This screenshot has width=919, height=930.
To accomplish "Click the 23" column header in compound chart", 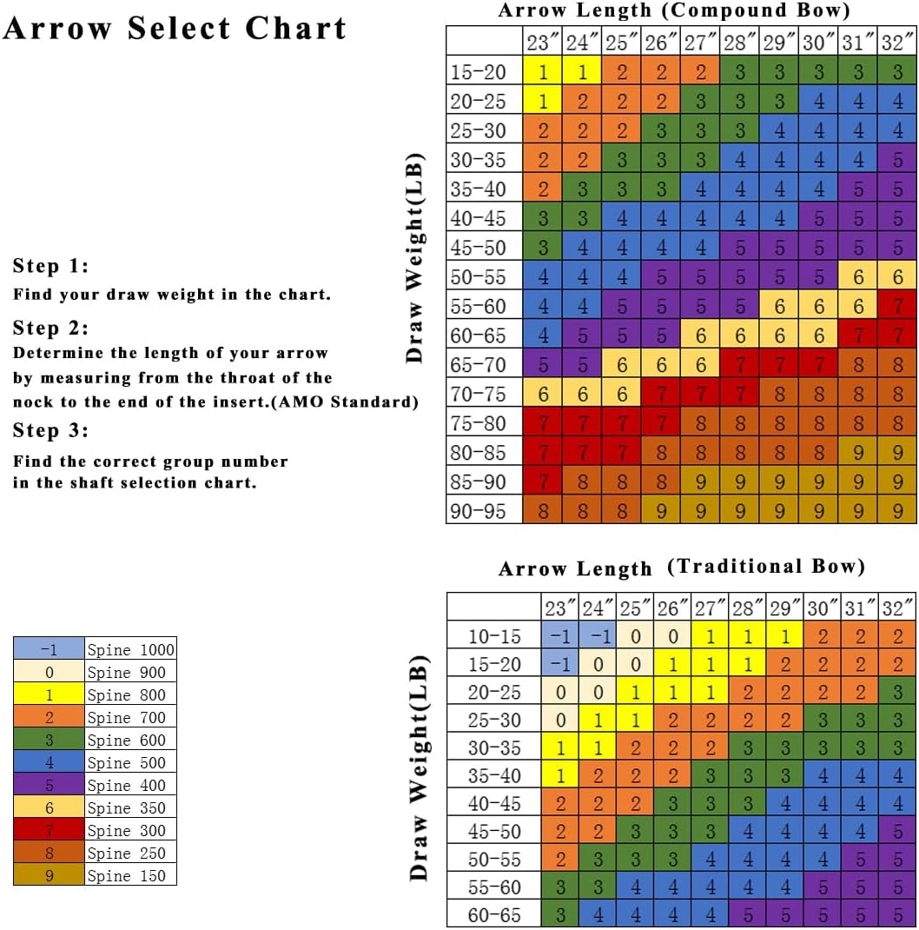I will [x=543, y=42].
